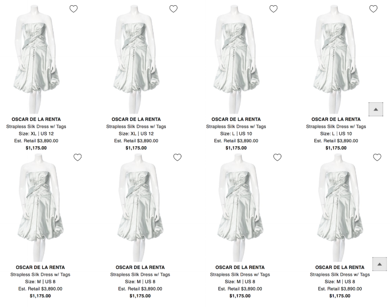Image resolution: width=390 pixels, height=307 pixels.
Task: Click the lower scroll-to-top arrow button
Action: click(380, 264)
